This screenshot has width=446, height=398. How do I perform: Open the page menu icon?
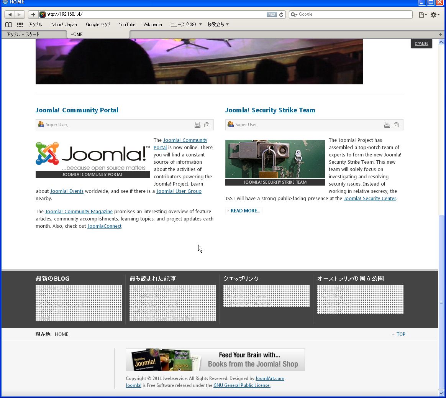pos(423,15)
